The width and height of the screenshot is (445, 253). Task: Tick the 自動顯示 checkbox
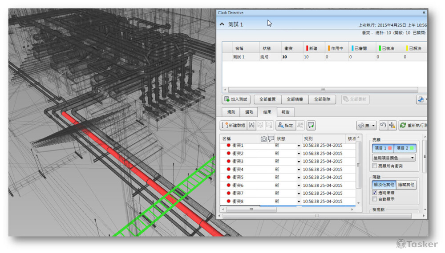click(375, 199)
